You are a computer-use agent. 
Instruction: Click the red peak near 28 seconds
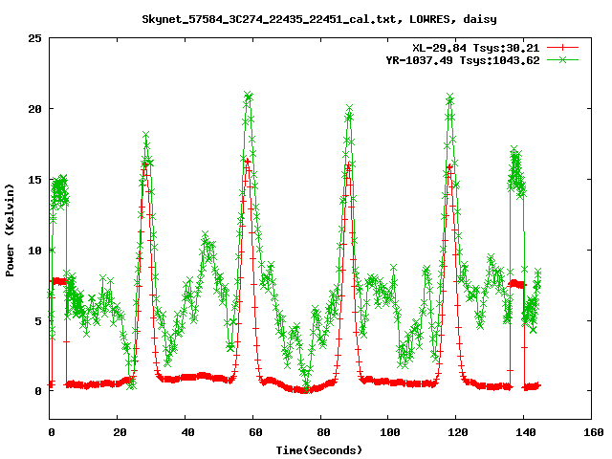click(x=145, y=164)
